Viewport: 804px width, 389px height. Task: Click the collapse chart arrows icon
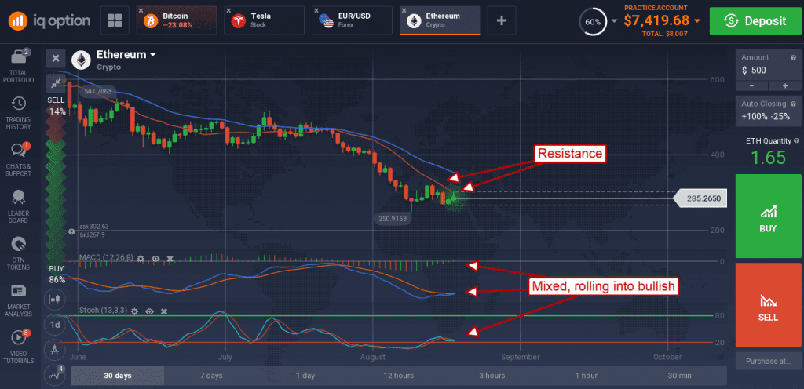point(56,83)
